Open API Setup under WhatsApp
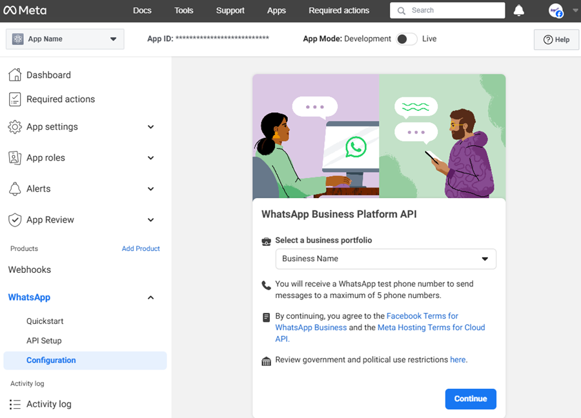Image resolution: width=581 pixels, height=418 pixels. coord(44,341)
